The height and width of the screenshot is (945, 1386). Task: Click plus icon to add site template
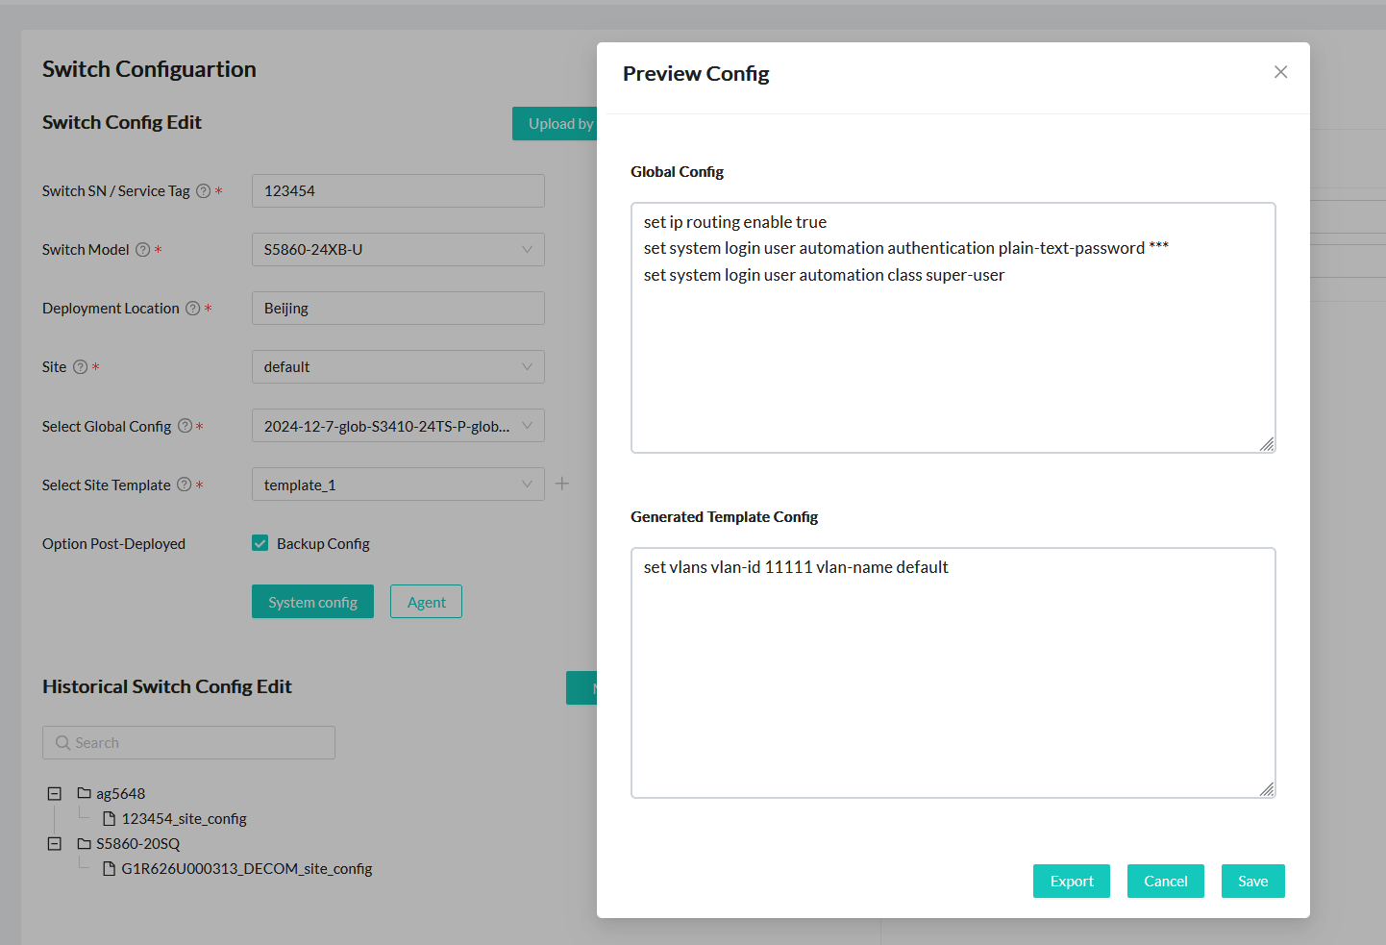562,484
